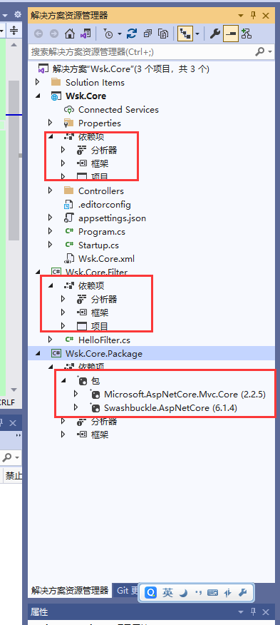Click the package icon beside Swashbuckle.AspNetCore
The width and height of the screenshot is (280, 625).
pos(95,408)
